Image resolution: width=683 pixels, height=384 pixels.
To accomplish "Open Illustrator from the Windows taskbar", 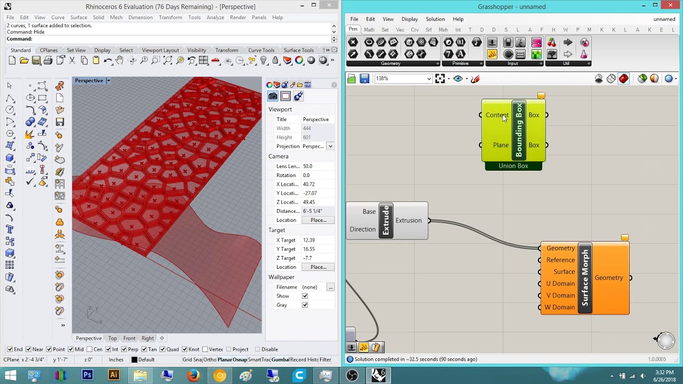I will (x=114, y=375).
